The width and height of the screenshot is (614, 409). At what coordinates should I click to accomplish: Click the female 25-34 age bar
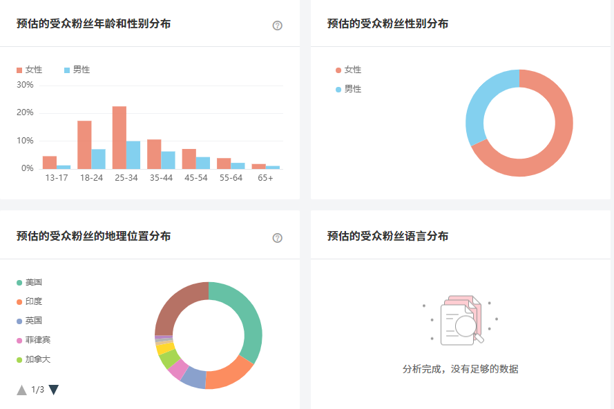point(119,138)
